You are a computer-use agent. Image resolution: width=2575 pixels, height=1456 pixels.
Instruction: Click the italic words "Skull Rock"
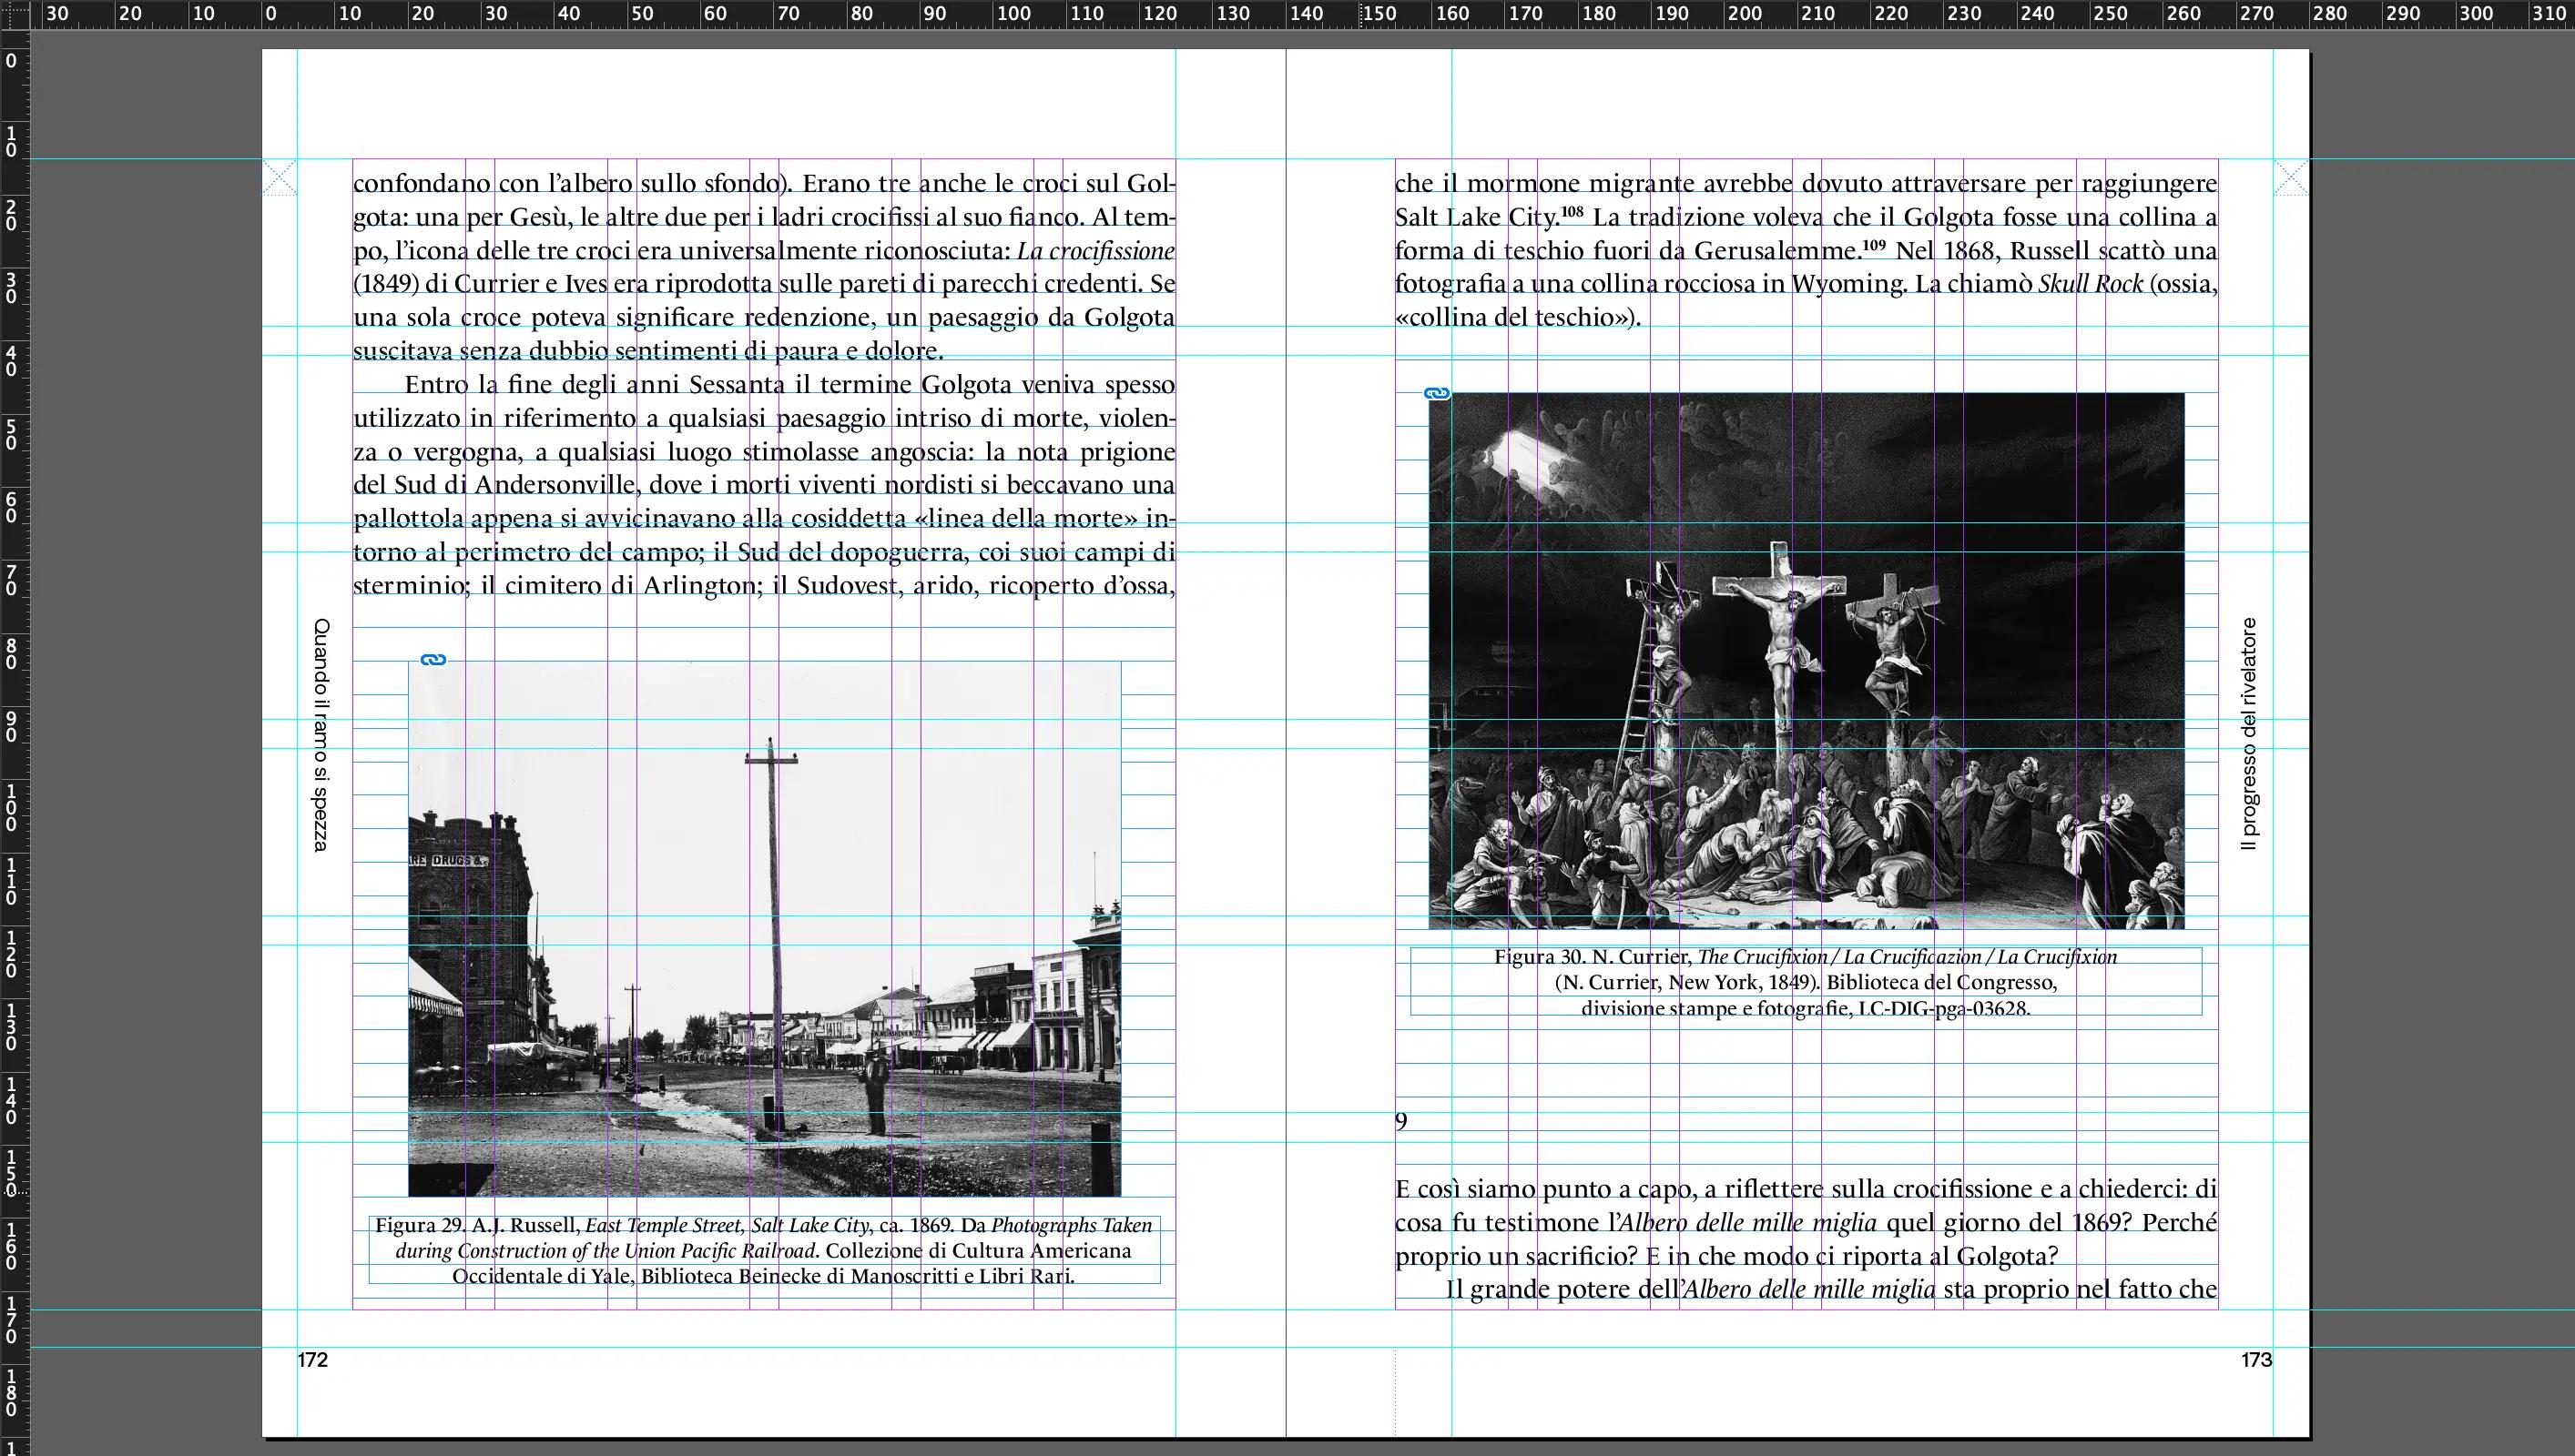coord(2091,284)
